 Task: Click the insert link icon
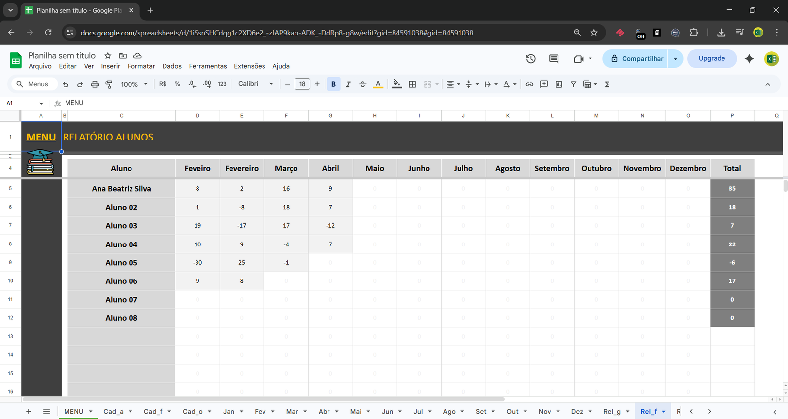pyautogui.click(x=529, y=84)
